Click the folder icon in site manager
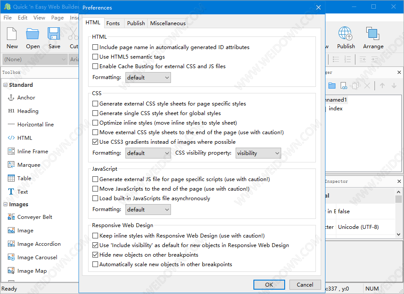 332,86
